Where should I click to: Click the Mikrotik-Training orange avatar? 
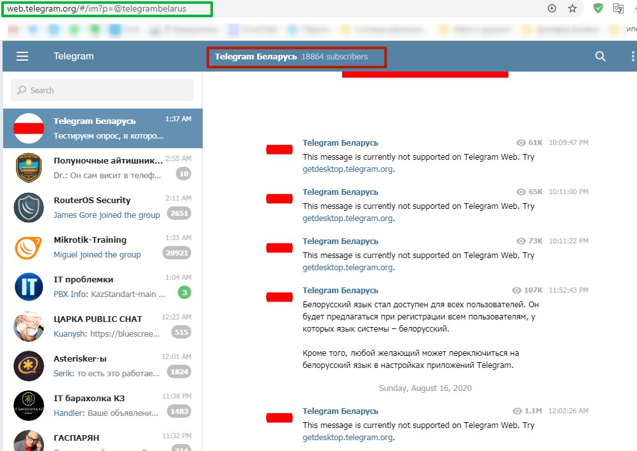[29, 247]
